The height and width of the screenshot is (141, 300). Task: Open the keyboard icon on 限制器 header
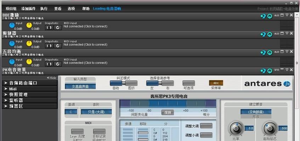[x=277, y=33]
